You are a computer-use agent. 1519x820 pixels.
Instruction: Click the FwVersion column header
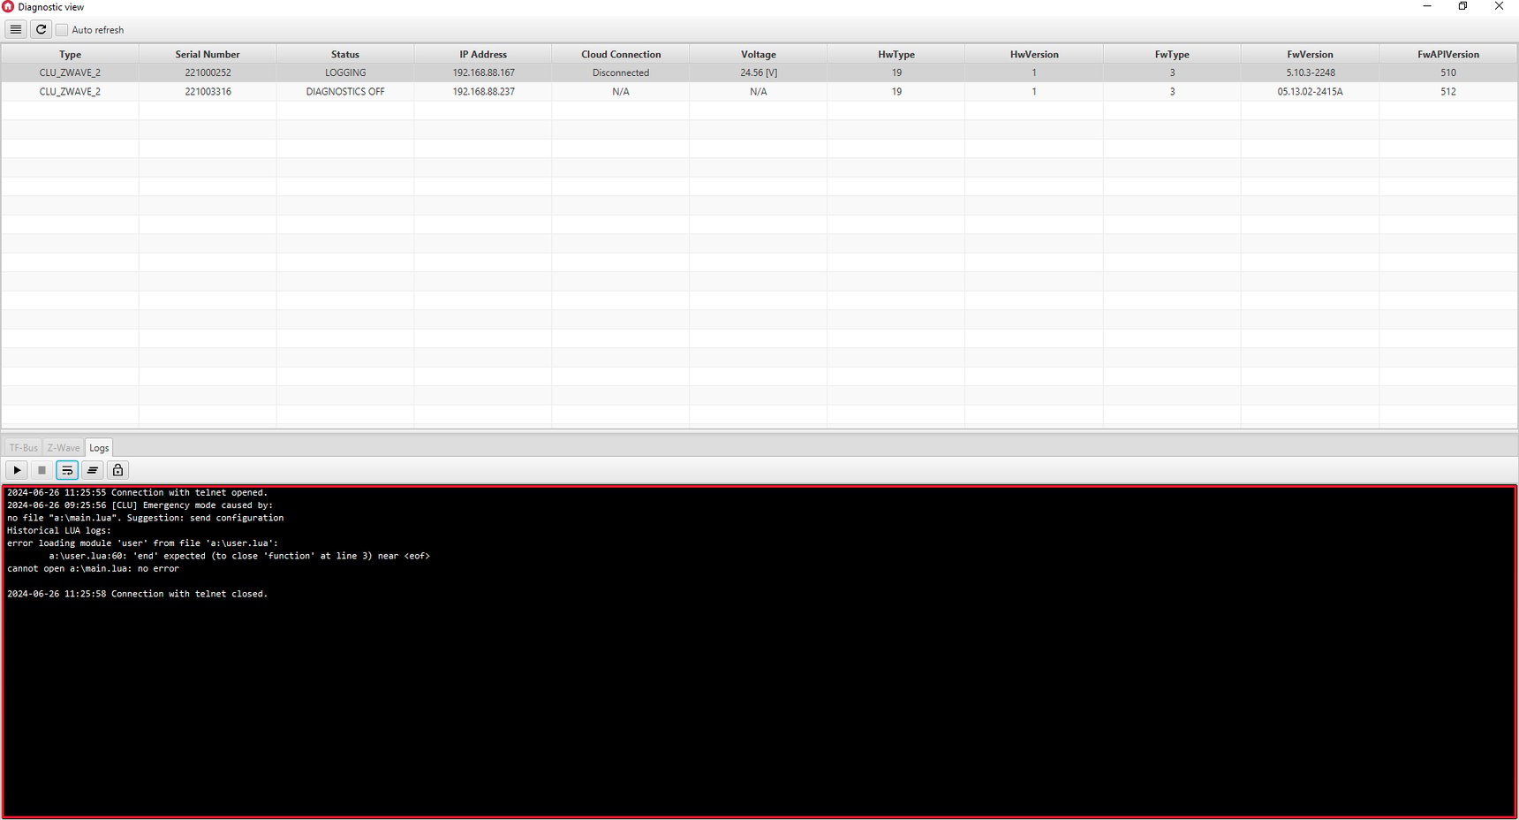1310,54
